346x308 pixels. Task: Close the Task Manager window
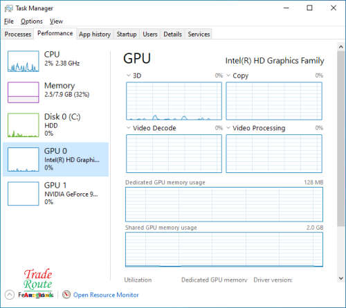point(334,8)
